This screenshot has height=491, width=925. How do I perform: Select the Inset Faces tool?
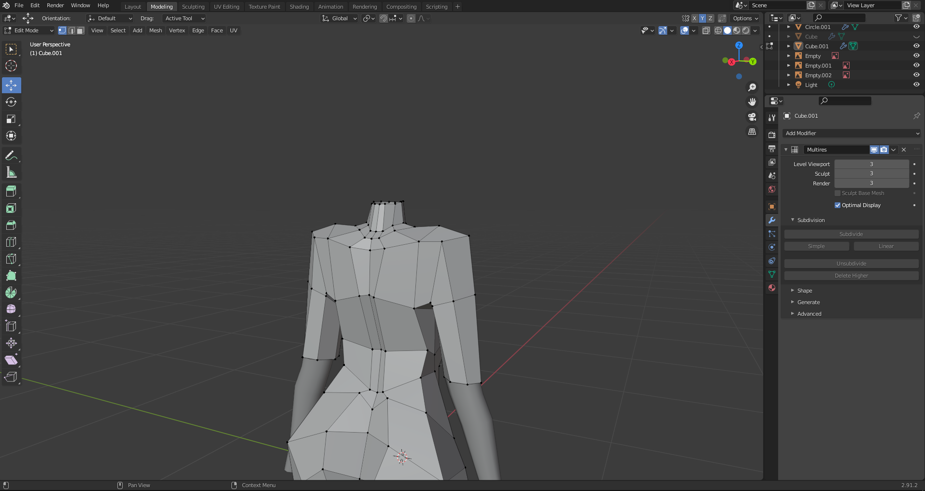[x=11, y=208]
